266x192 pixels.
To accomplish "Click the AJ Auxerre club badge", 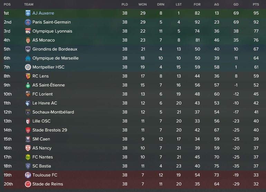I will tap(28, 13).
